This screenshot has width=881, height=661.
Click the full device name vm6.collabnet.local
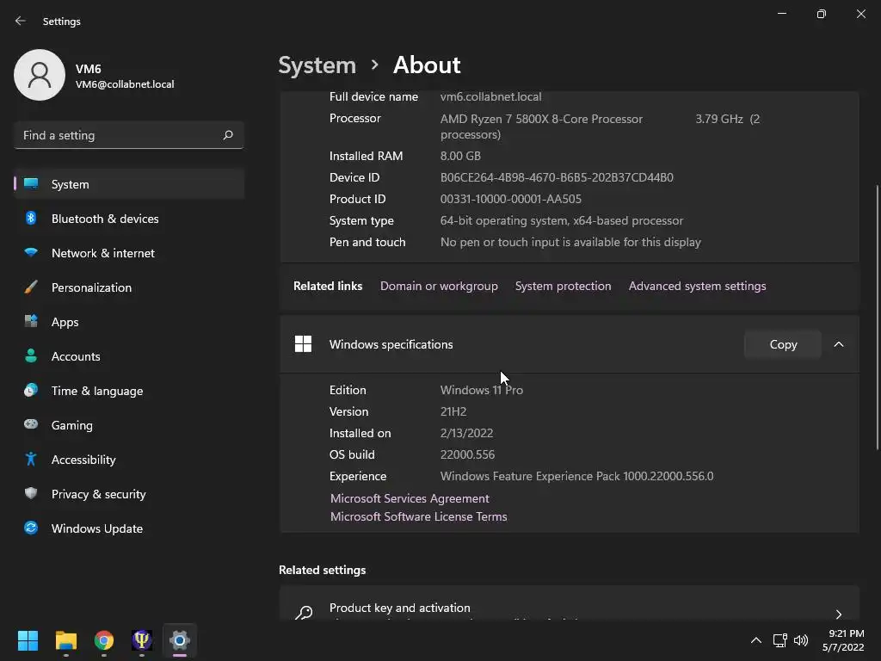tap(490, 96)
